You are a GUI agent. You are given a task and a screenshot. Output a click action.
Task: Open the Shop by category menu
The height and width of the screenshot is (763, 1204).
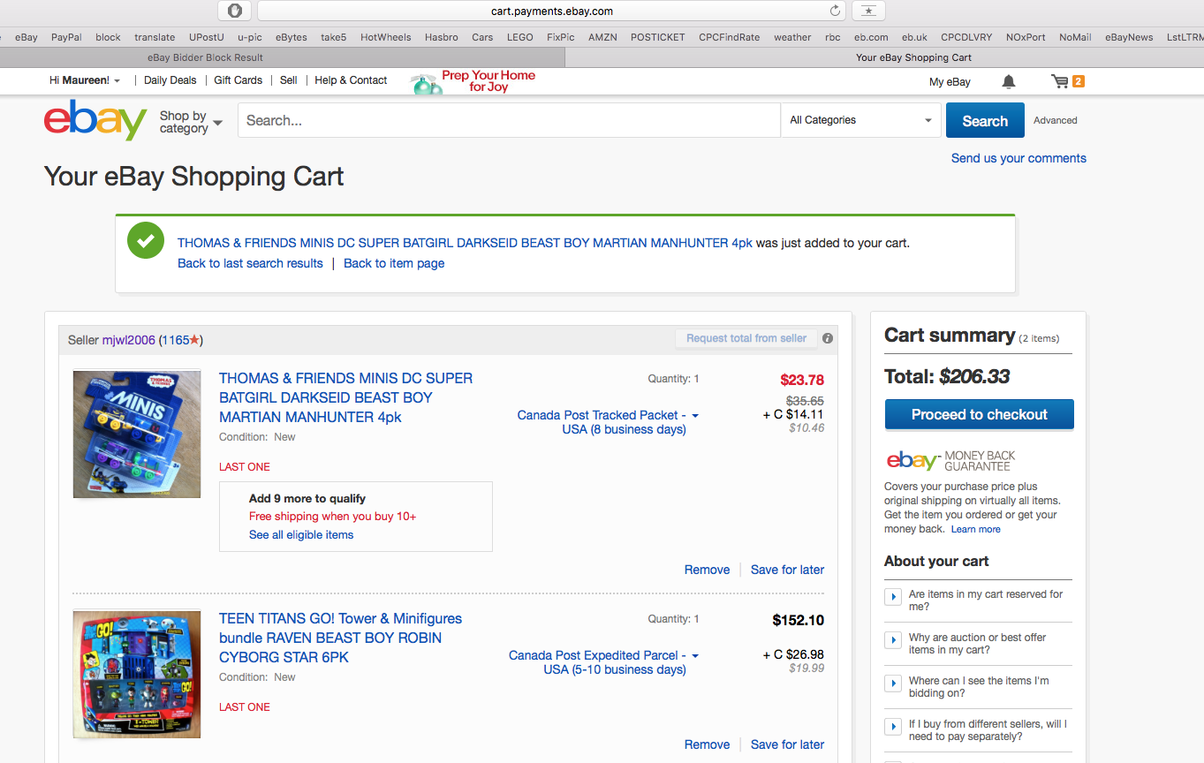point(190,122)
